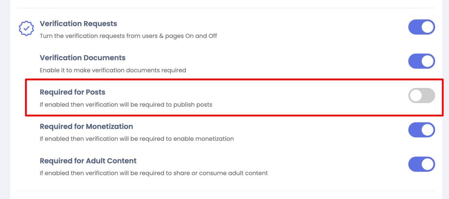Image resolution: width=449 pixels, height=199 pixels.
Task: Click the Required for Monetization title
Action: tap(86, 126)
